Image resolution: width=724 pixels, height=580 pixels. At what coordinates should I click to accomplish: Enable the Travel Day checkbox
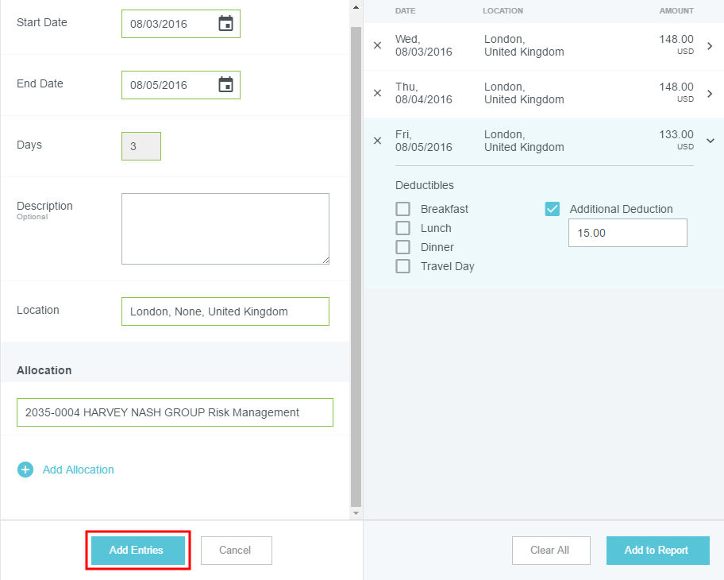point(403,266)
